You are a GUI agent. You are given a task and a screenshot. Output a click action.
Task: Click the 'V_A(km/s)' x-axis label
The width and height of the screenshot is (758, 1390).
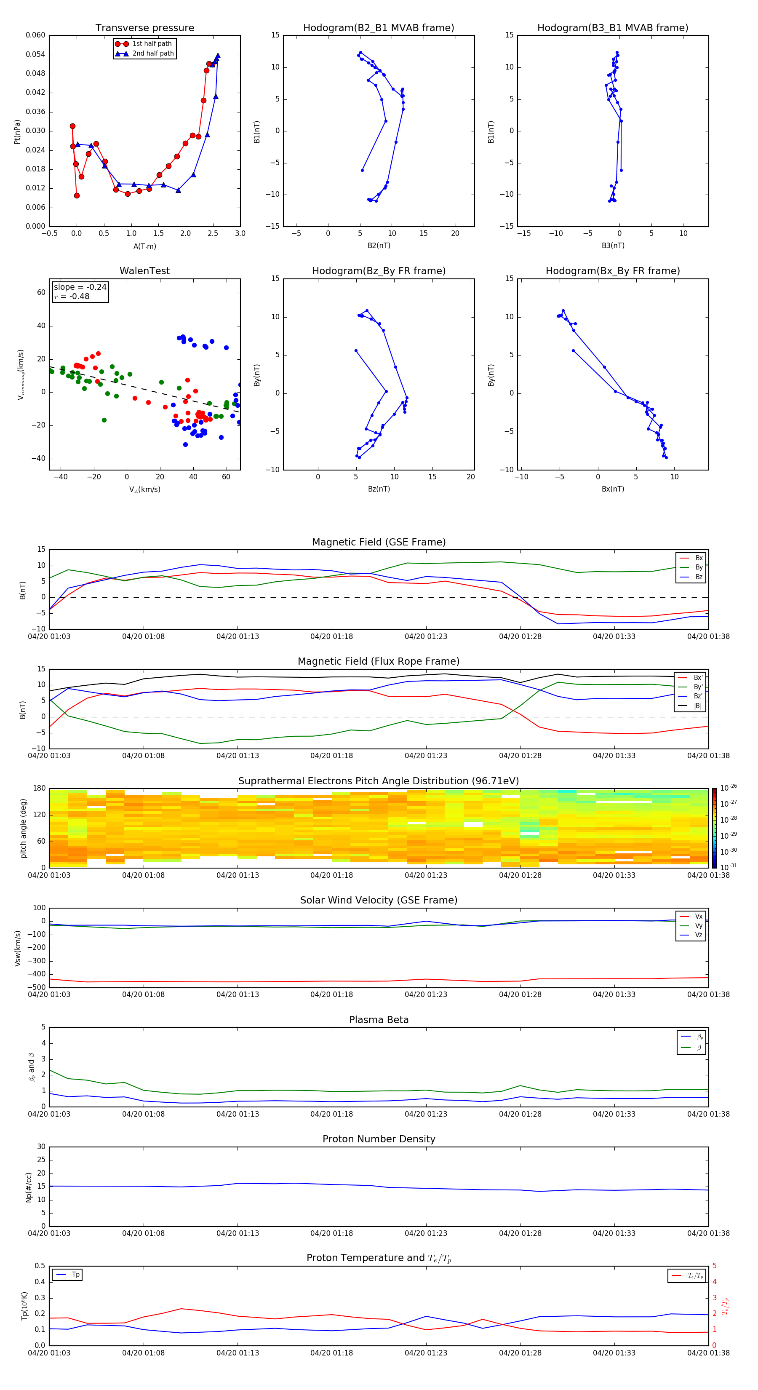coord(144,489)
